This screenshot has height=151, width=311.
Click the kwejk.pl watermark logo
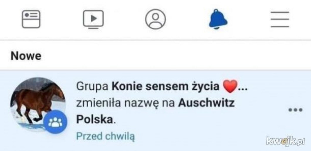[285, 140]
